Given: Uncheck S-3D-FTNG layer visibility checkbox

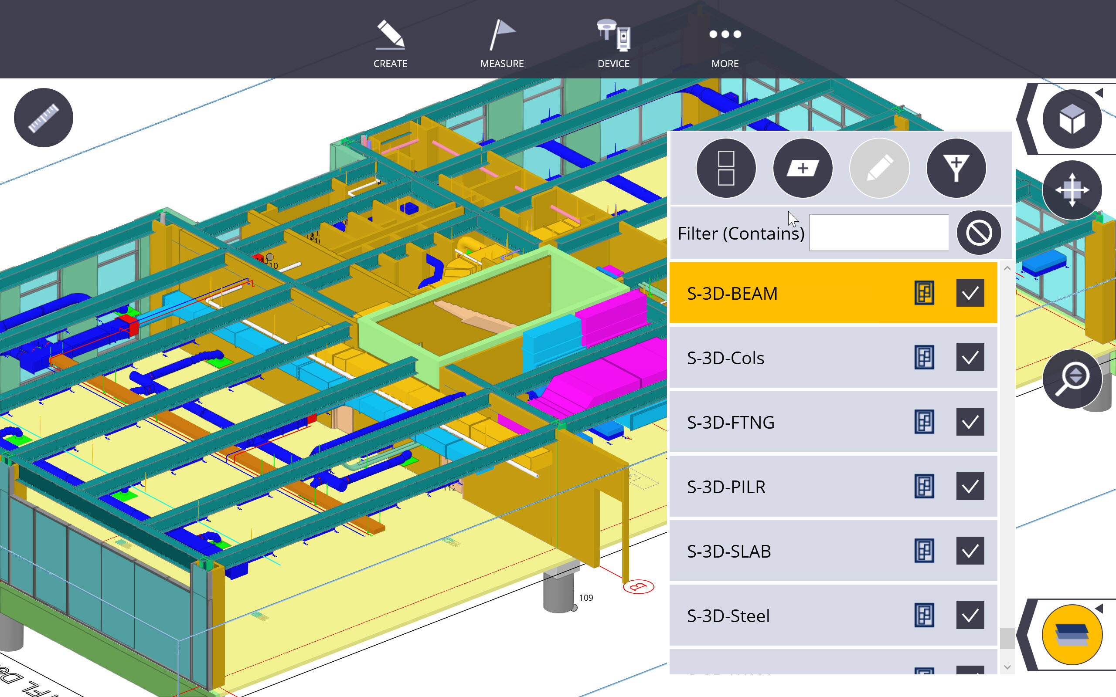Looking at the screenshot, I should pos(970,422).
